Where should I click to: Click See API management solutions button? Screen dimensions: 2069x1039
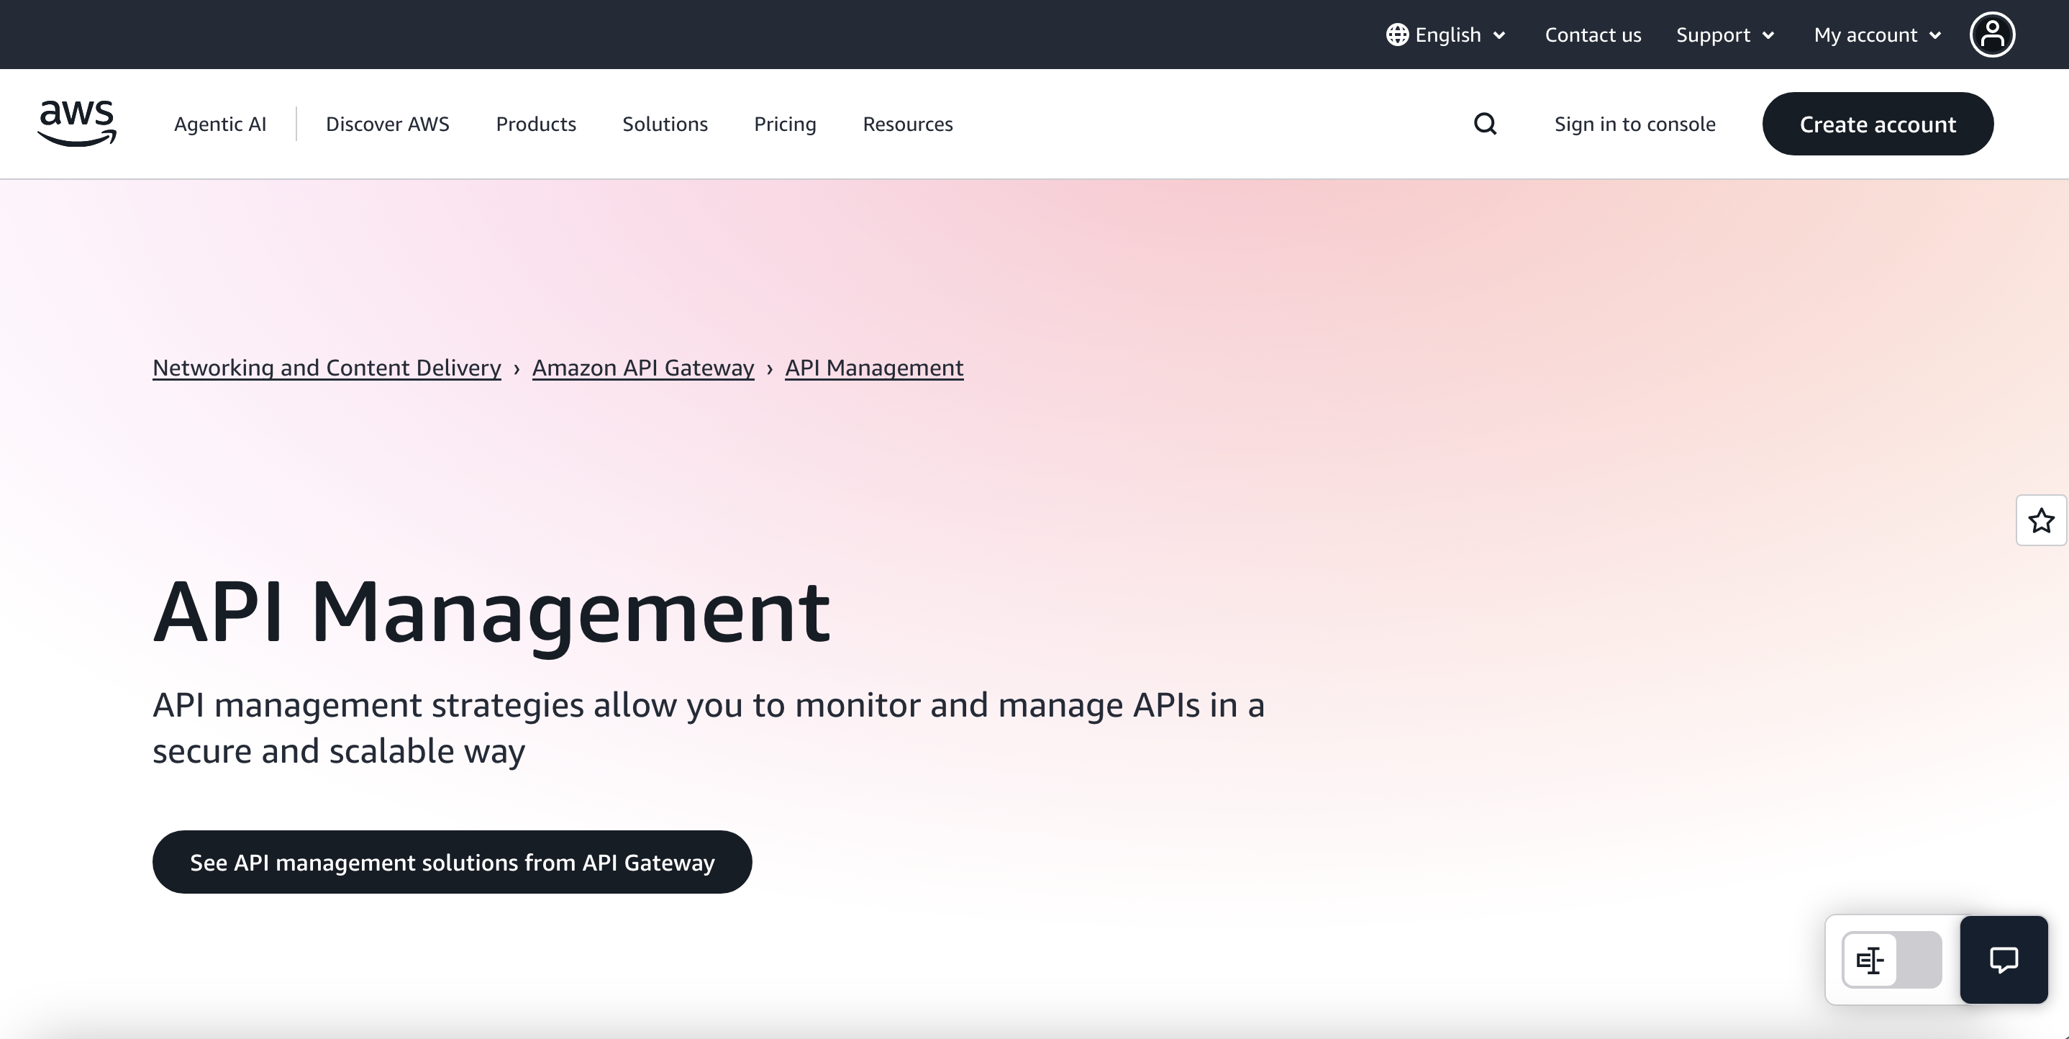point(453,861)
